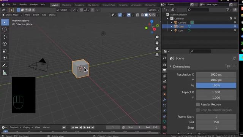Image resolution: width=243 pixels, height=137 pixels.
Task: Open the Render menu
Action: pyautogui.click(x=23, y=5)
